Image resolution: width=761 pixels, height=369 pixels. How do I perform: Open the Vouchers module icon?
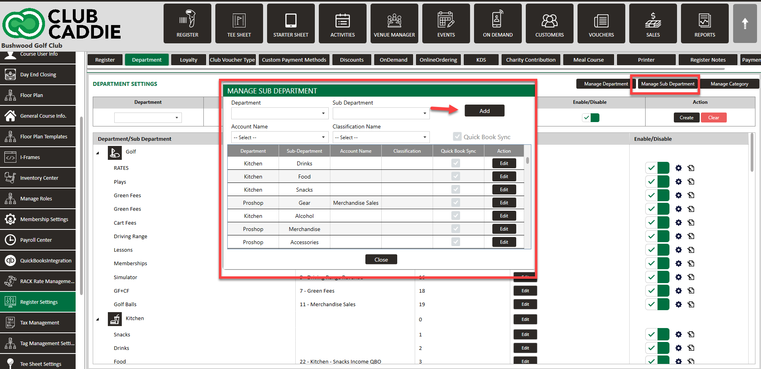point(601,23)
